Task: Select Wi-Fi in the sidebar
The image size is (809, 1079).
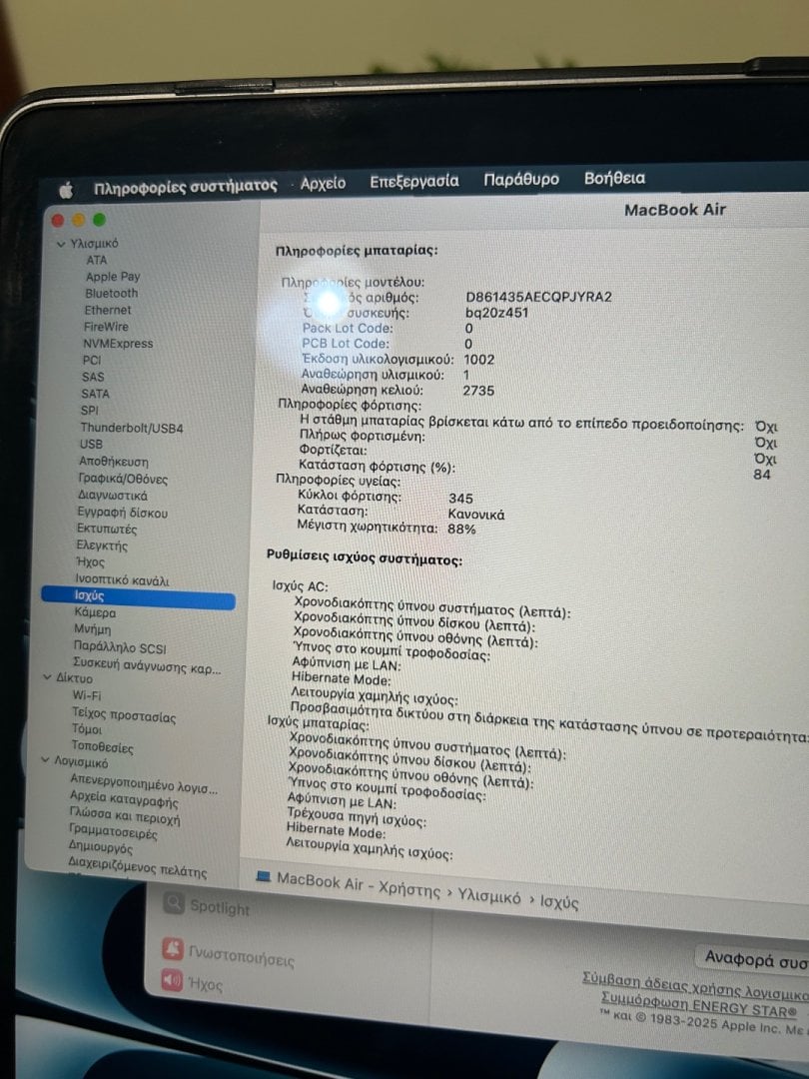Action: (x=87, y=695)
